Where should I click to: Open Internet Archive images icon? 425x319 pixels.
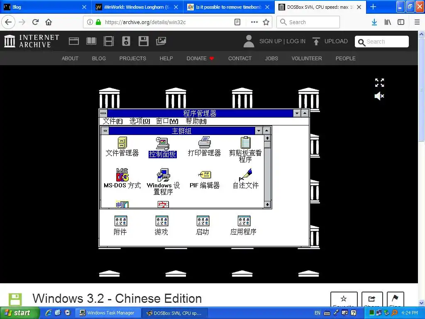(x=161, y=41)
